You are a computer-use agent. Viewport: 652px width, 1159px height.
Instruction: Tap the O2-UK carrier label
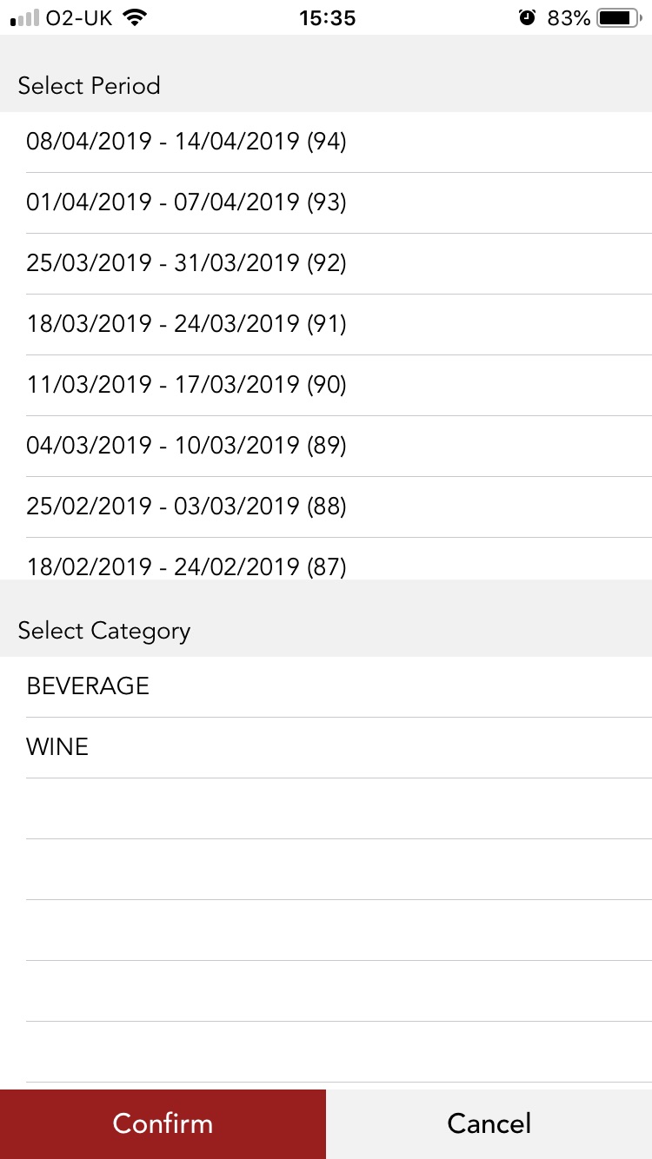tap(80, 17)
